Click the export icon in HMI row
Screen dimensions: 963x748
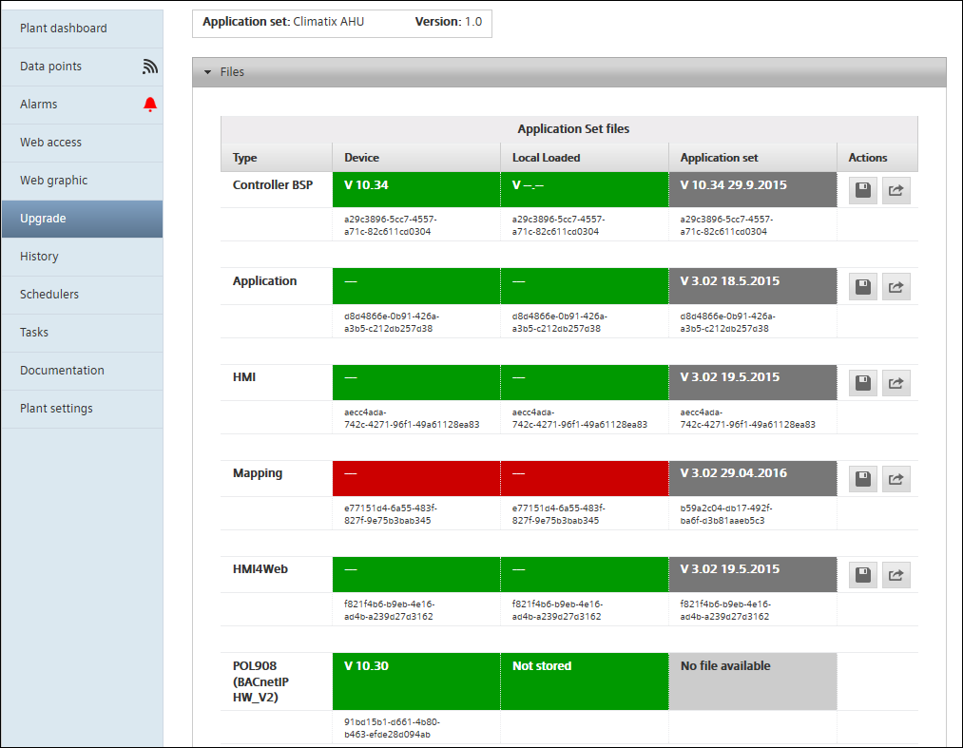click(x=896, y=383)
